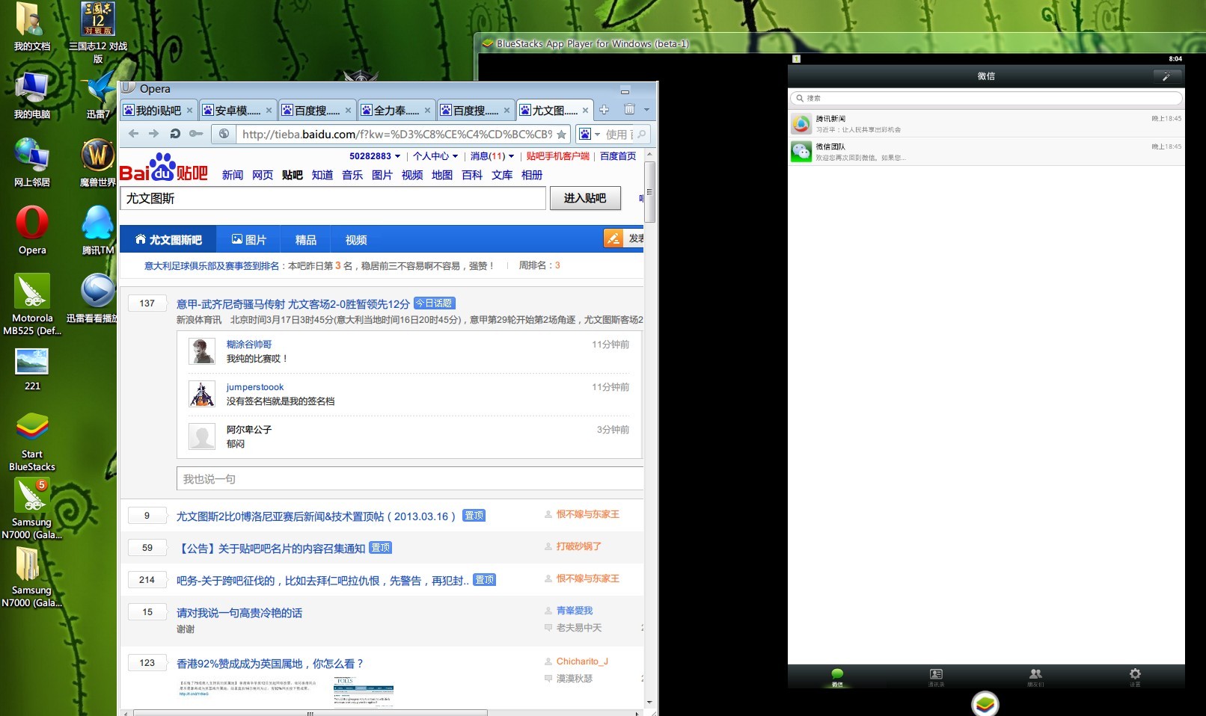Expand the 消息(11) dropdown

tap(511, 156)
